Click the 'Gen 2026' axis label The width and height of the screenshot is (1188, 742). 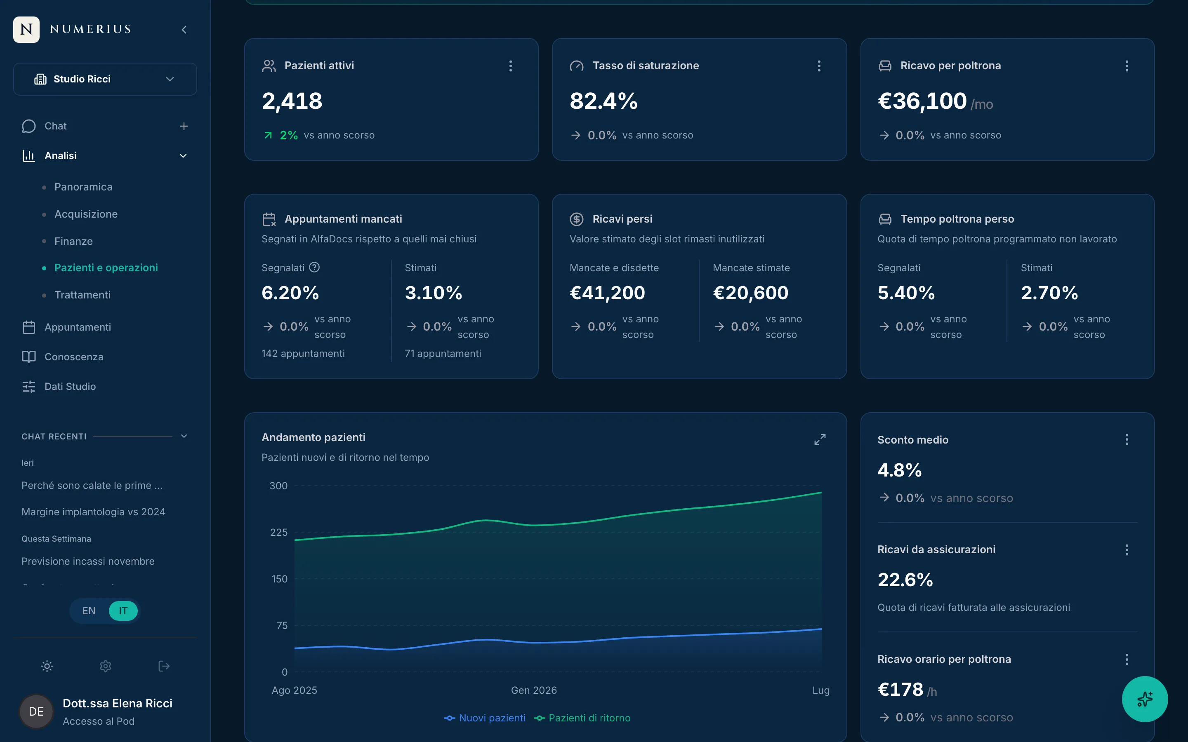coord(534,690)
